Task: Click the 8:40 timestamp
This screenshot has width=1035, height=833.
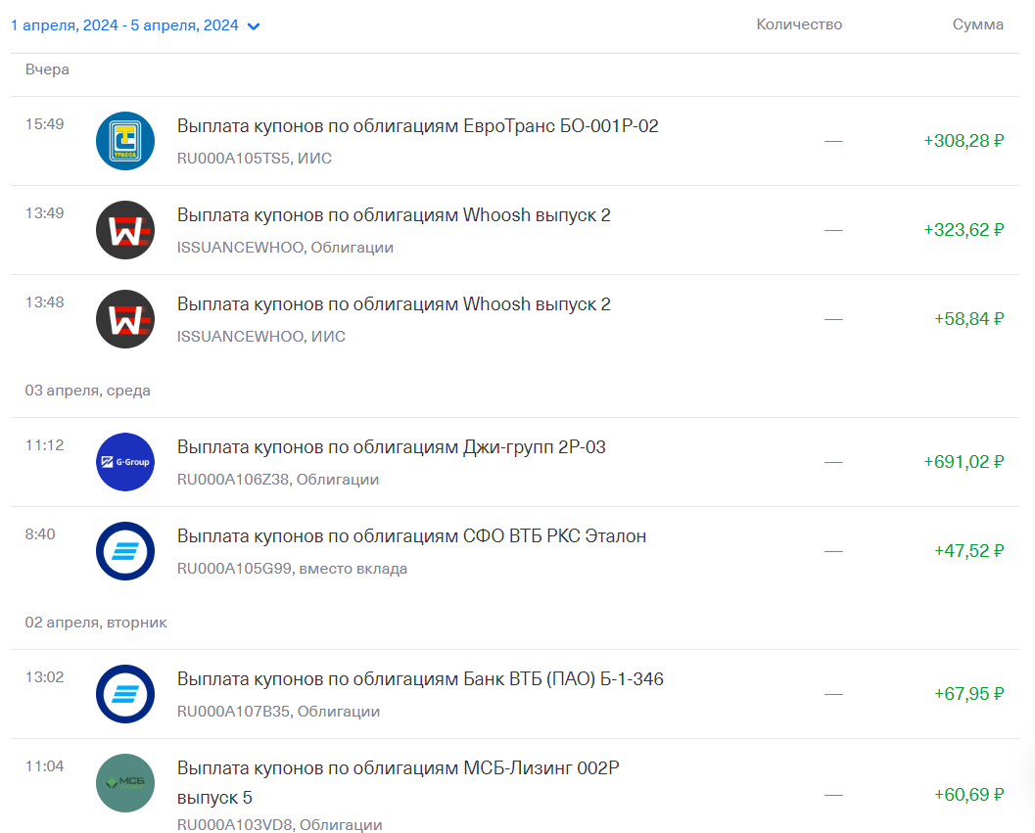Action: click(40, 534)
